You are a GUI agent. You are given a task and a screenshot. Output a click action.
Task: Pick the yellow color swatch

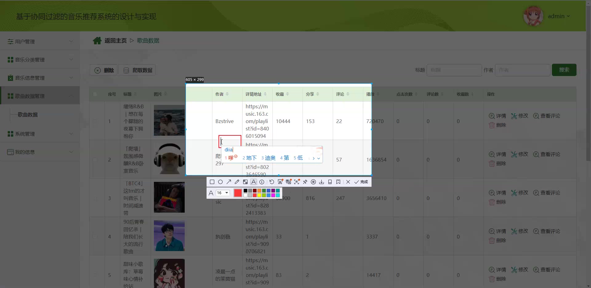click(259, 195)
